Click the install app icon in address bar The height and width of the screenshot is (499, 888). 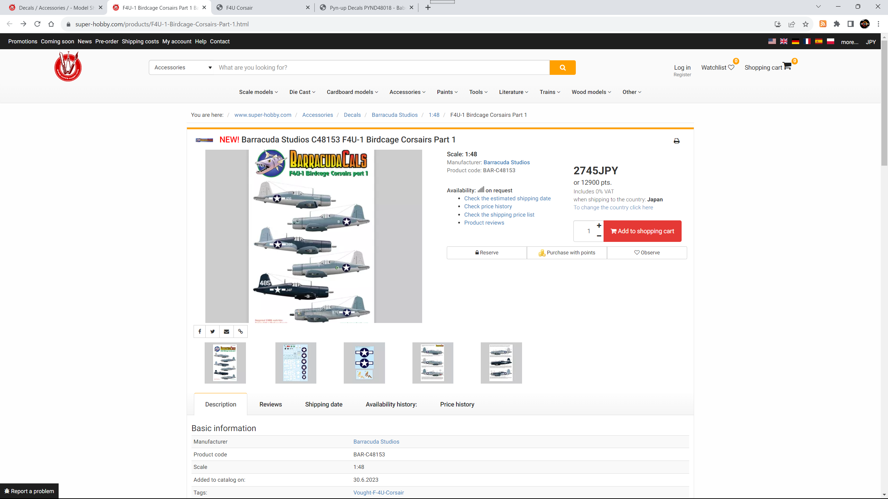(x=778, y=24)
